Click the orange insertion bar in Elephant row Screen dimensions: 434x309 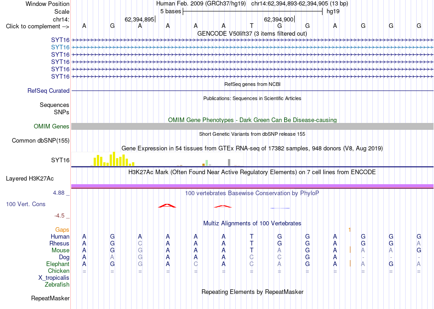tap(350, 264)
